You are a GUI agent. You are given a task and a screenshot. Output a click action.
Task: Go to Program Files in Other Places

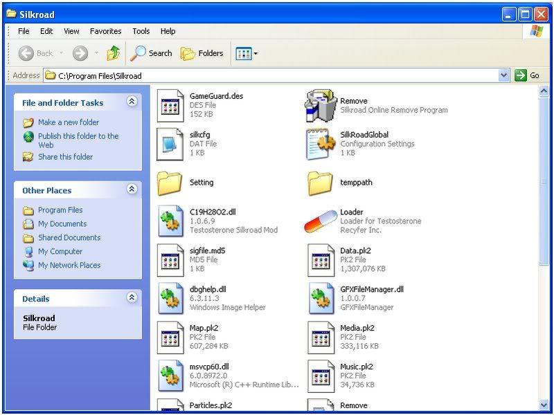pyautogui.click(x=60, y=210)
